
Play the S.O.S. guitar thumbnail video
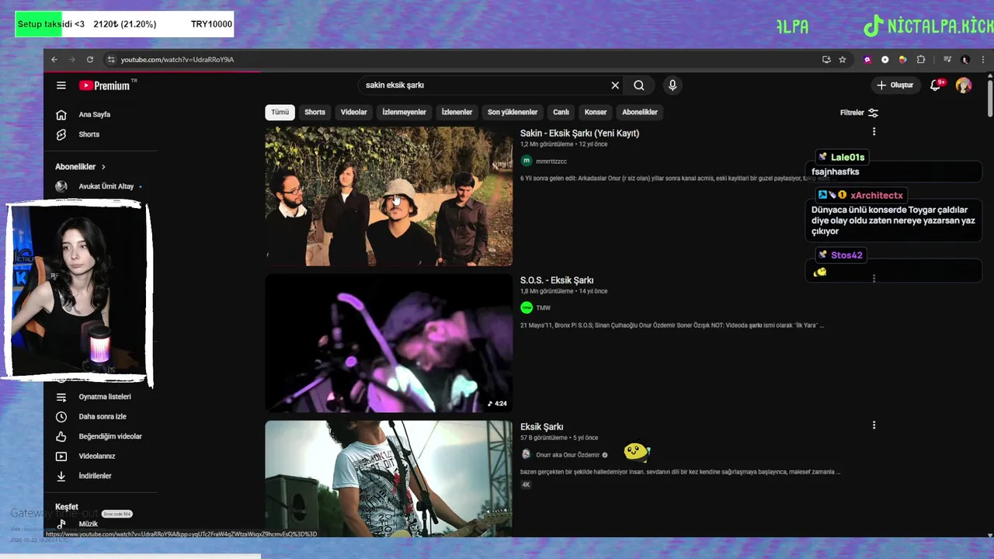tap(388, 343)
